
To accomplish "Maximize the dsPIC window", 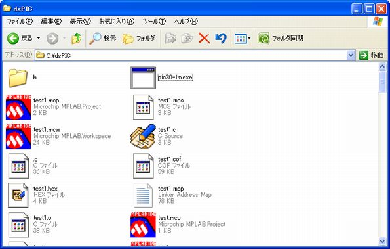I will (369, 9).
